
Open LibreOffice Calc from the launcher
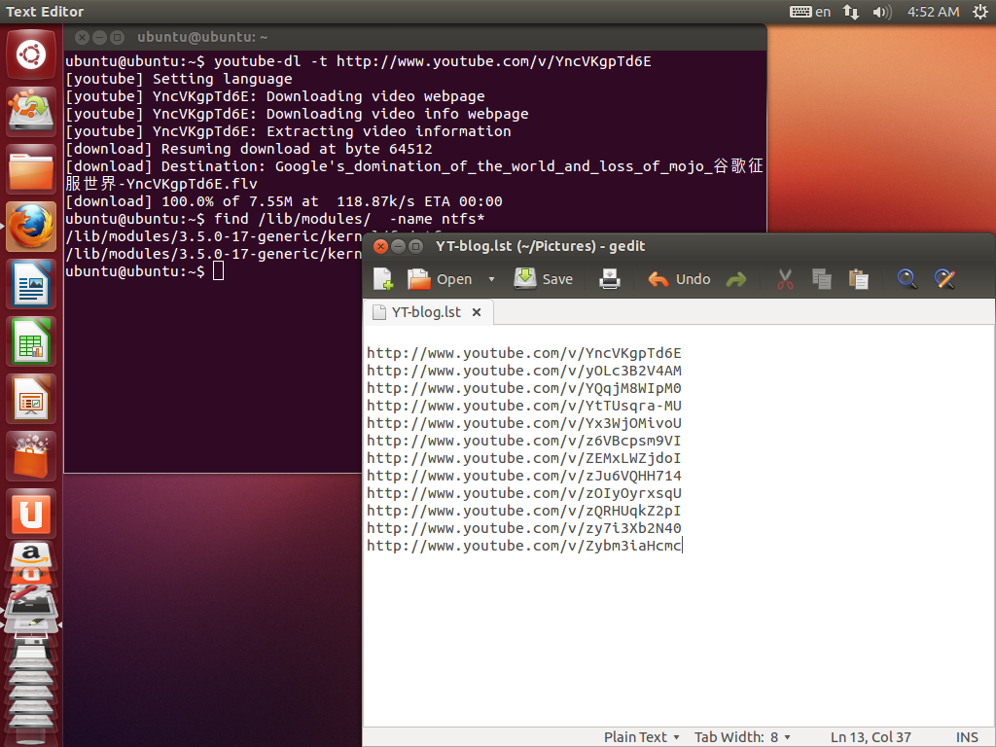click(x=31, y=341)
